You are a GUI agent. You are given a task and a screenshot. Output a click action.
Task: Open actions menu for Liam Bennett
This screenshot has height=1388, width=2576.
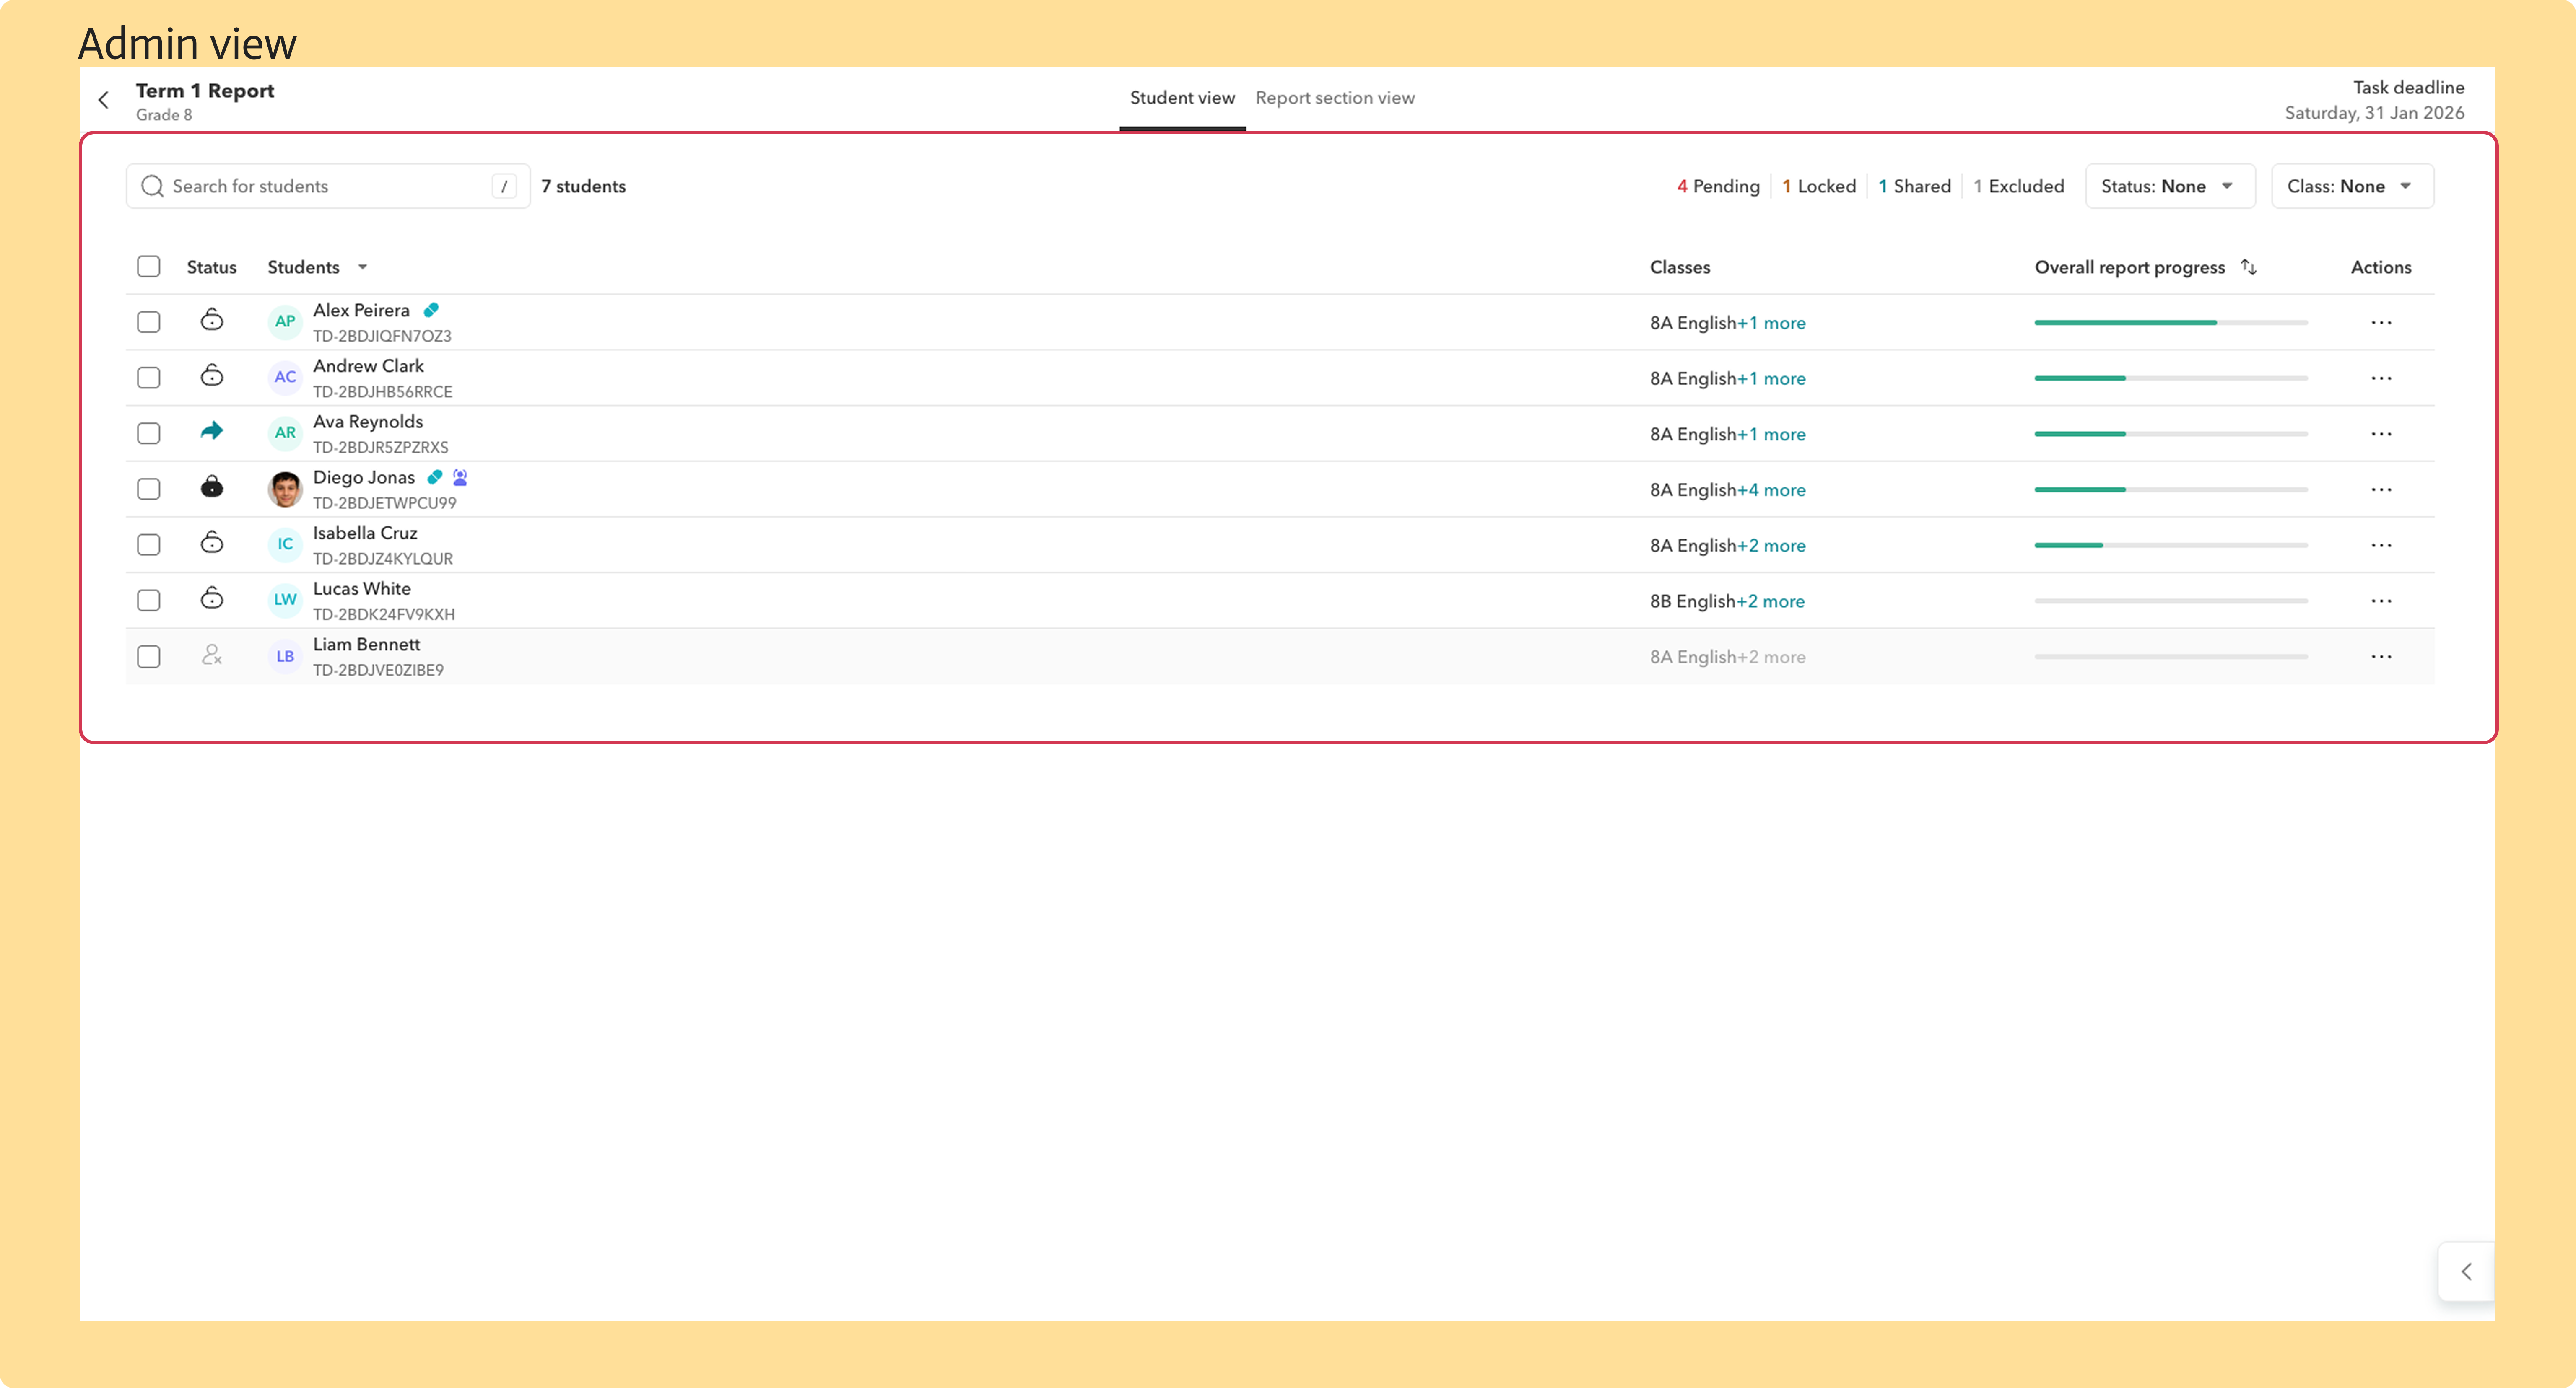[2381, 658]
